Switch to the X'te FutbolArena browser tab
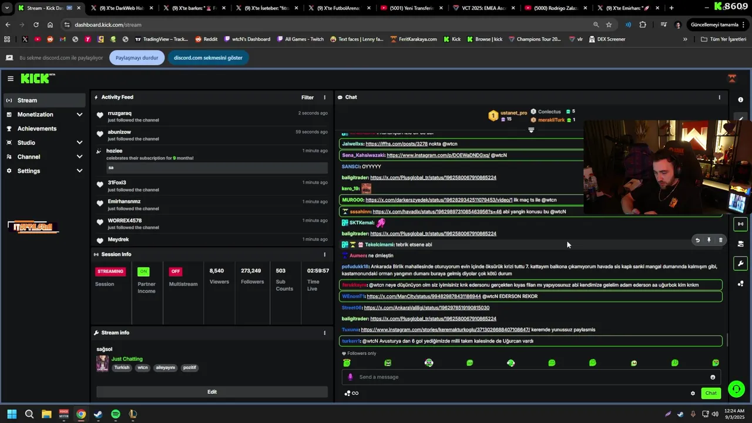This screenshot has width=752, height=423. (x=340, y=8)
